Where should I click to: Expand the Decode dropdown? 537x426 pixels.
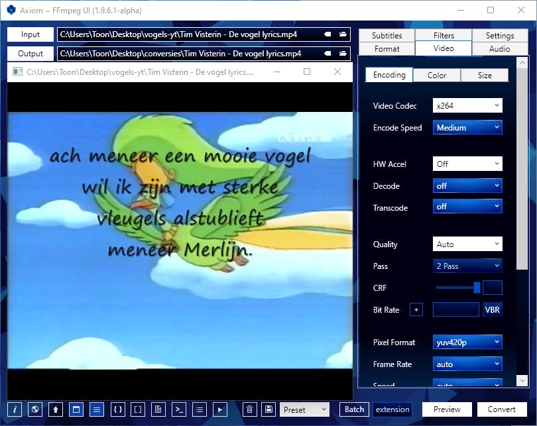[467, 186]
